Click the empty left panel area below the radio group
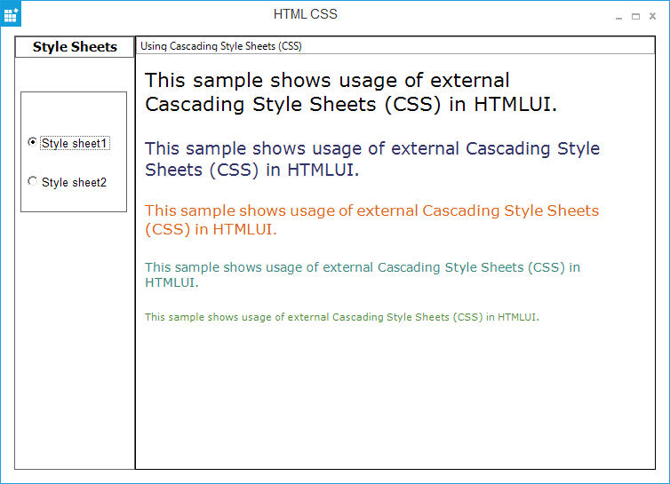 tap(75, 337)
